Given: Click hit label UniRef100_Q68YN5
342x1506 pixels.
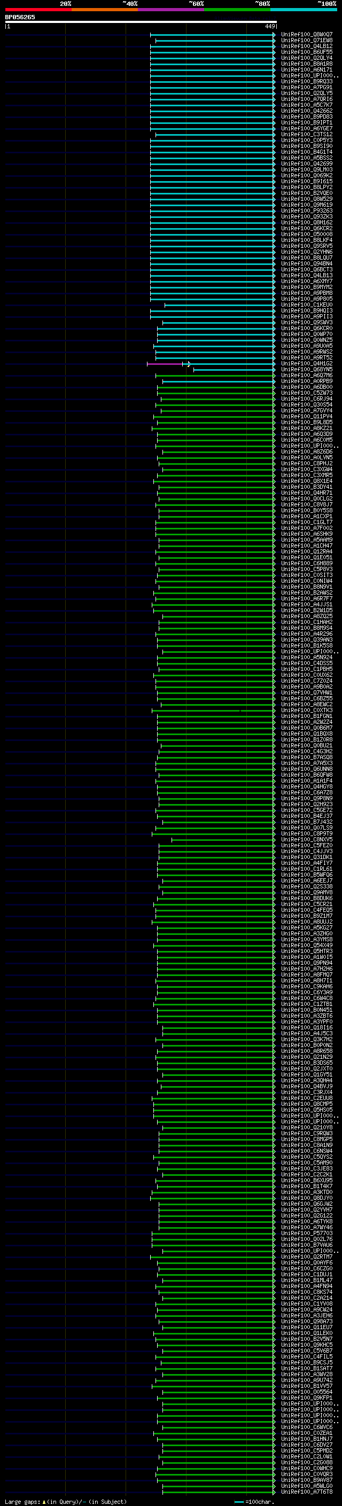Looking at the screenshot, I should pyautogui.click(x=306, y=370).
